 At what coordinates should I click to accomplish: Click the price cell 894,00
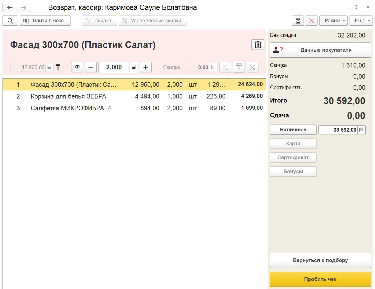[x=150, y=108]
